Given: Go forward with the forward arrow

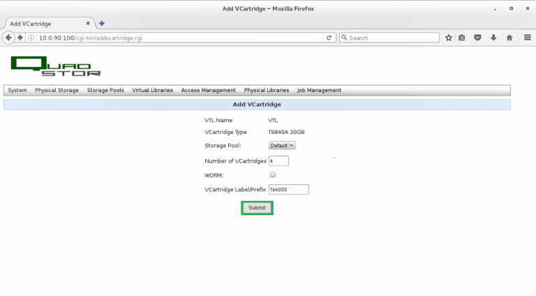Looking at the screenshot, I should click(x=20, y=38).
